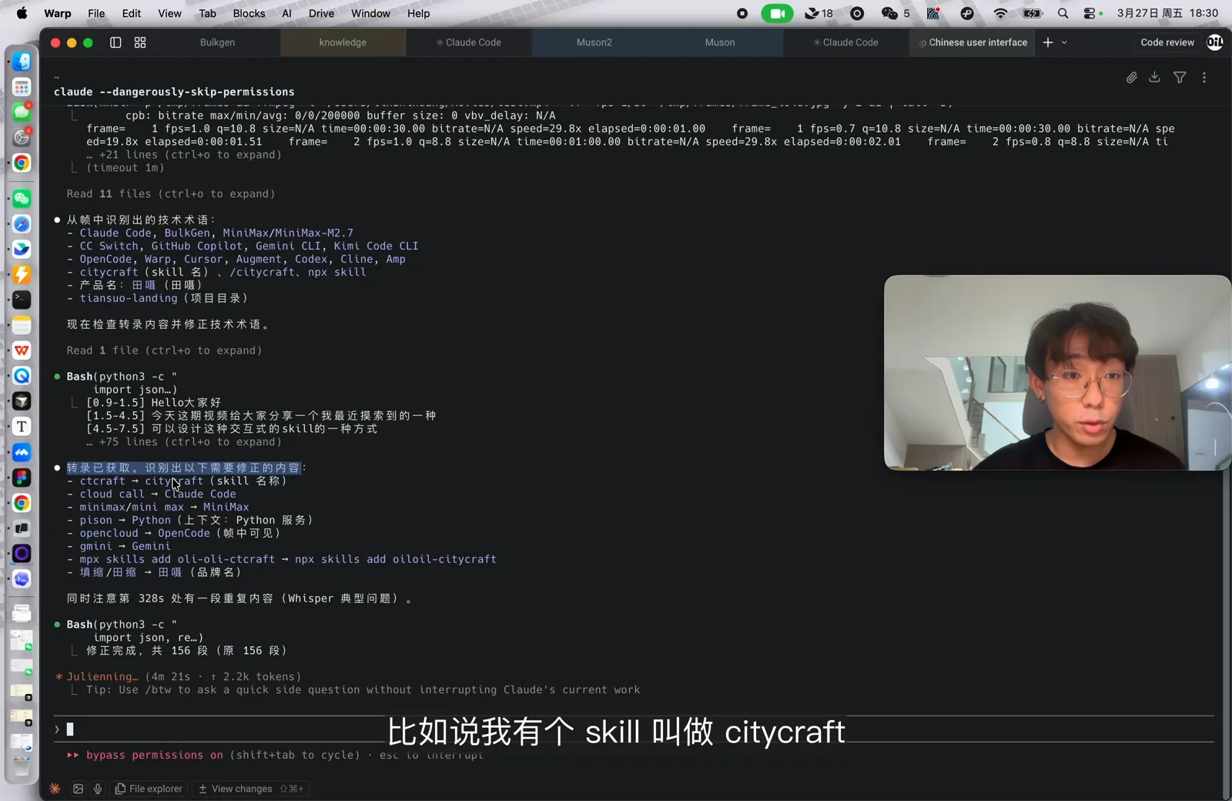1232x801 pixels.
Task: Open the block's three-dot more menu
Action: 1204,77
